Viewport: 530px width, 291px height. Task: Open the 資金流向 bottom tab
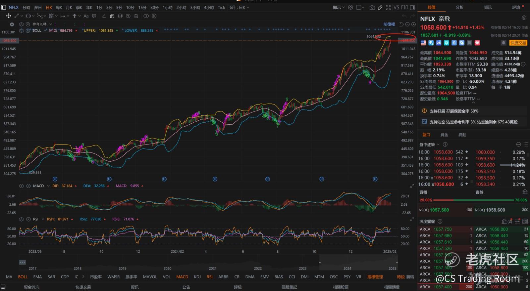point(31,287)
